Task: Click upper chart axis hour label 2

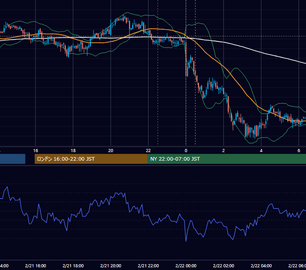Action: (224, 151)
